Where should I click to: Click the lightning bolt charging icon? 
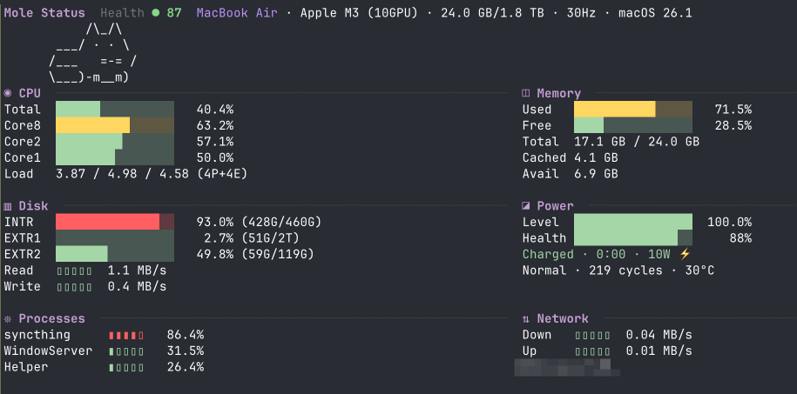coord(684,254)
